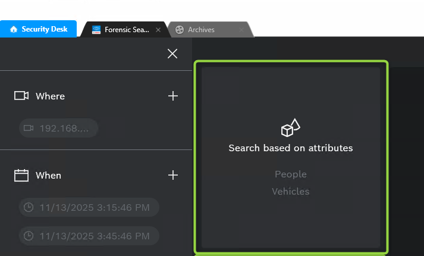Add a camera to Where filter
Screen dimensions: 424x256
point(173,96)
